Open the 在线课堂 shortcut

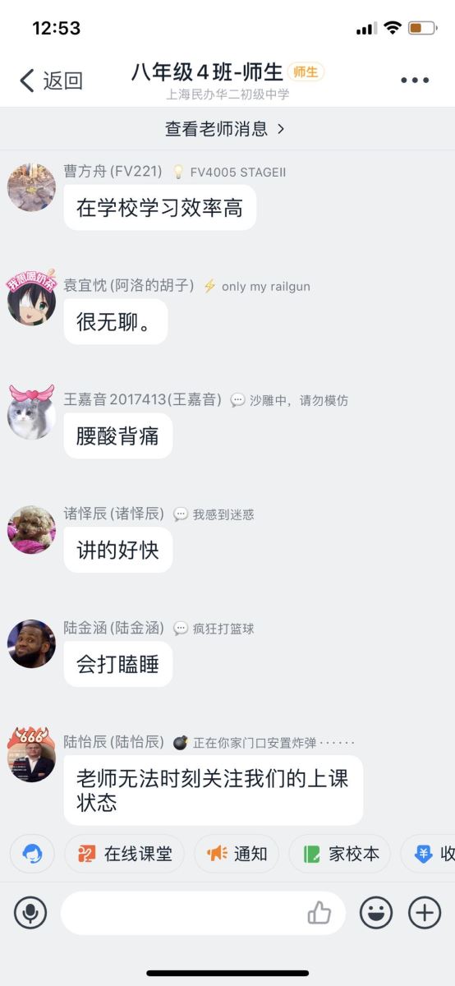[x=125, y=854]
